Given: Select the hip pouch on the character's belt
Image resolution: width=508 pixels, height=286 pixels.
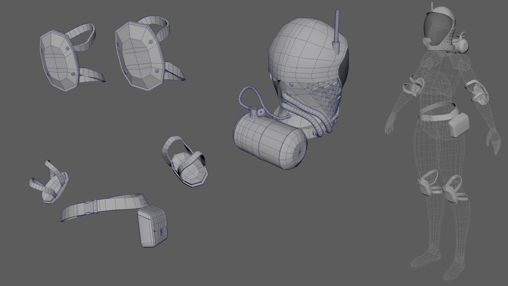Looking at the screenshot, I should point(460,125).
